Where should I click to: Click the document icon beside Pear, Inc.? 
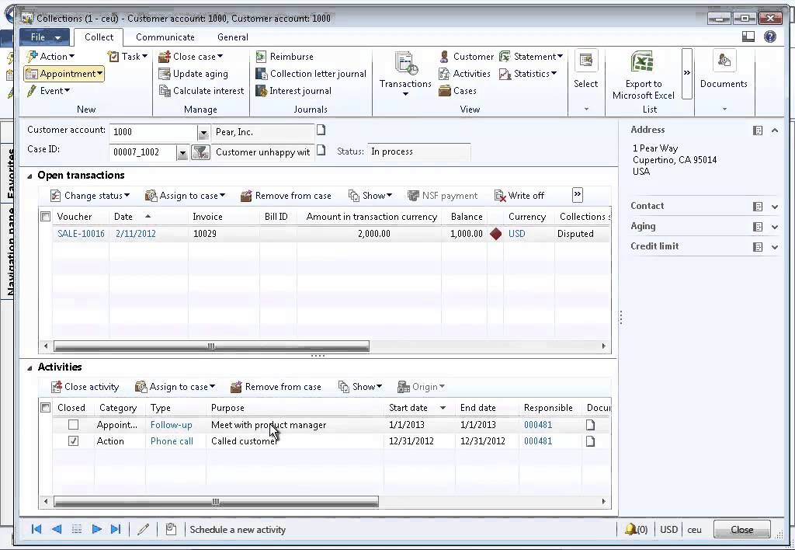click(x=321, y=131)
